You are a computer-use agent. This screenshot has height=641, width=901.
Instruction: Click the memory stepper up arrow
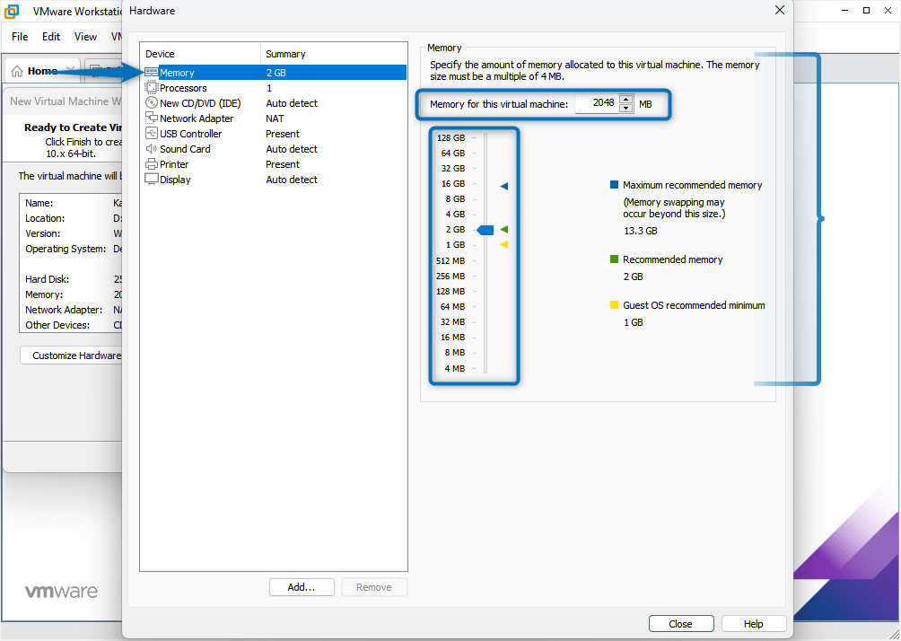[x=625, y=99]
